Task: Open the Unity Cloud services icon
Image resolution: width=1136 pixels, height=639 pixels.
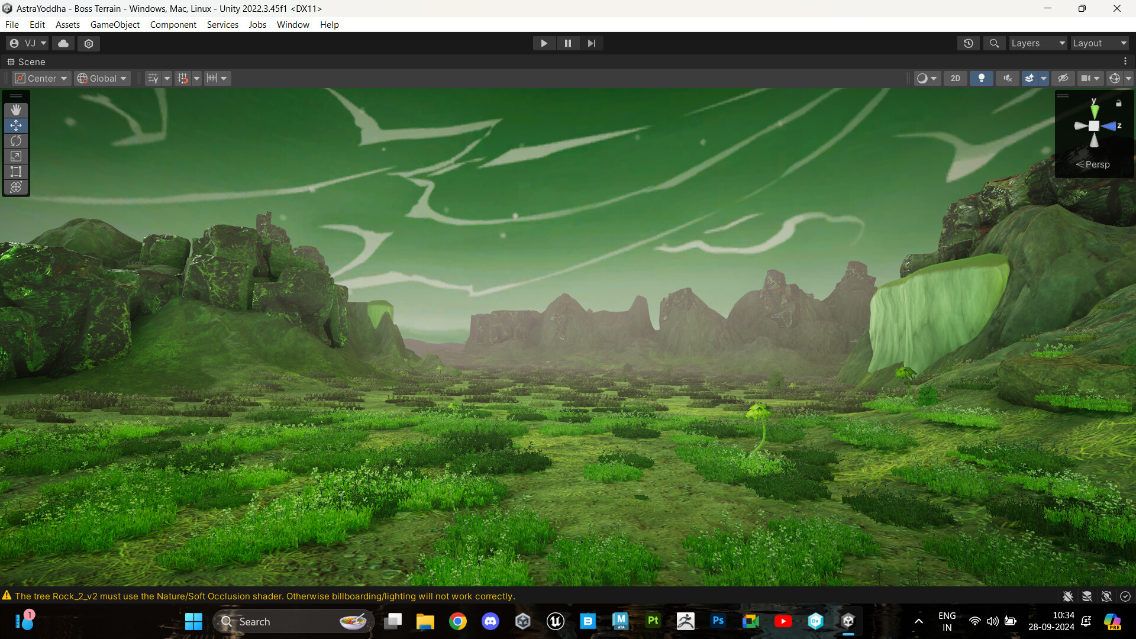Action: click(63, 43)
